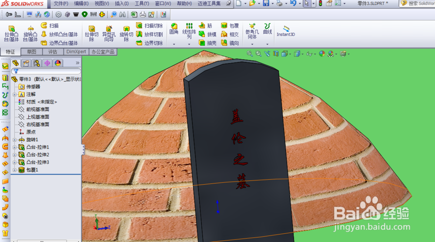This screenshot has width=435, height=242.
Task: Open the 文件(F) menu
Action: 61,3
